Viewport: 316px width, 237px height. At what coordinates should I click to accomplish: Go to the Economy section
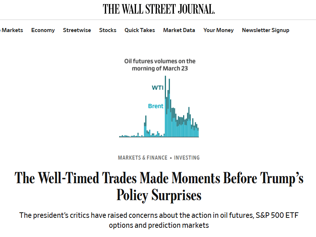43,30
